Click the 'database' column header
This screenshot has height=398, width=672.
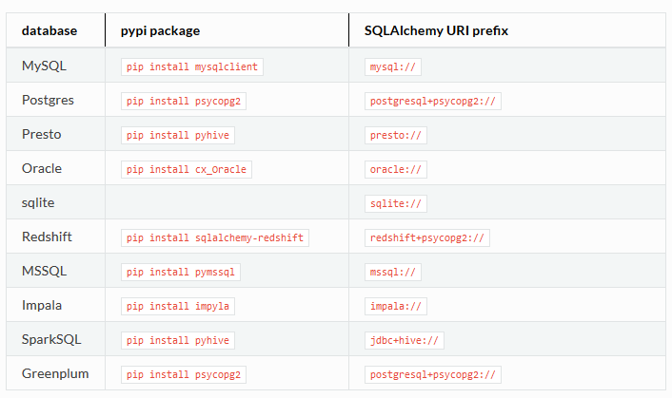coord(49,30)
